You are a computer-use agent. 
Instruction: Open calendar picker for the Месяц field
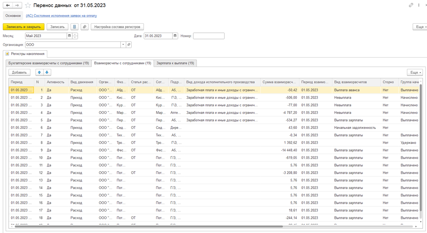click(69, 36)
